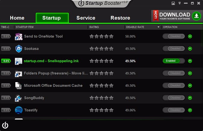Screen dimensions: 203x131
Task: Click star rating for Microsoft Office Document Cache
Action: (101, 86)
